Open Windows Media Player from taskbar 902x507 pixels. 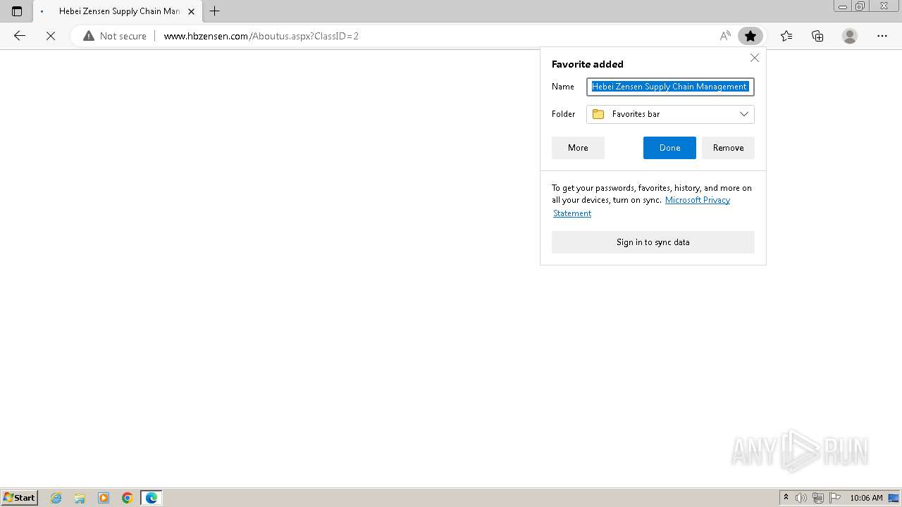pos(104,498)
